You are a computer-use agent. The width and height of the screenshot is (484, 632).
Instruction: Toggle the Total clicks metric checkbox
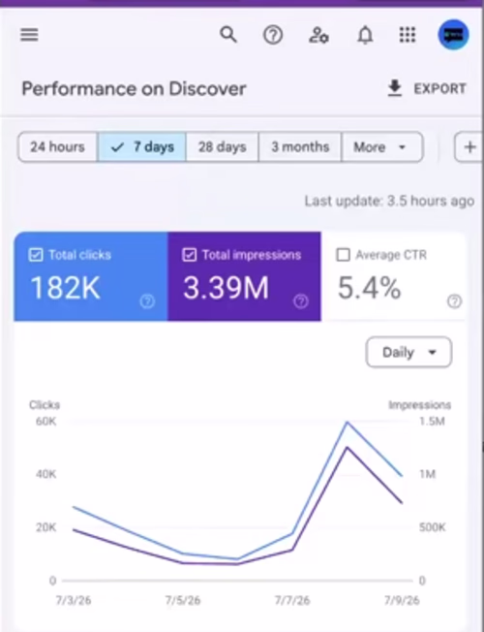(36, 255)
